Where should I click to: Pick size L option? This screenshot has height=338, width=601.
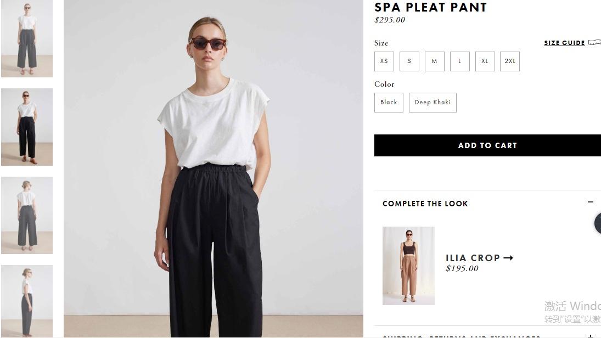(x=459, y=61)
